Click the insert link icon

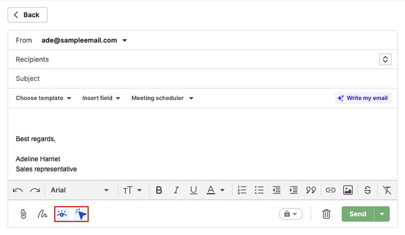(331, 190)
